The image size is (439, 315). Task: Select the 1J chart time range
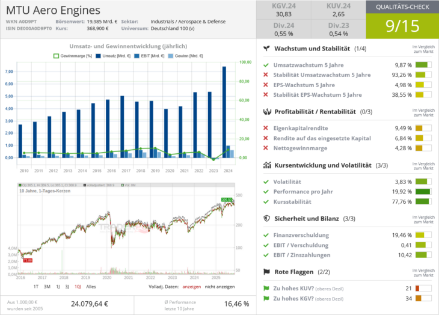58,287
